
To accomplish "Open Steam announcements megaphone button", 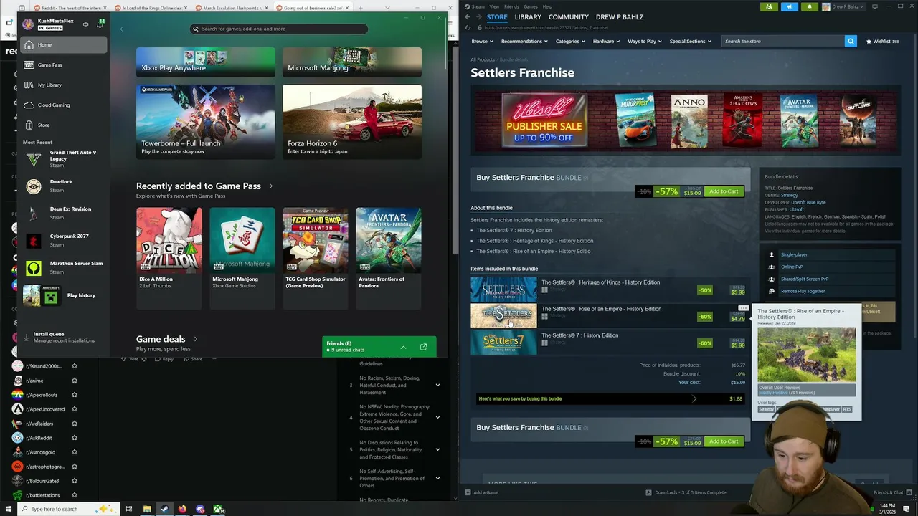I will click(x=790, y=7).
